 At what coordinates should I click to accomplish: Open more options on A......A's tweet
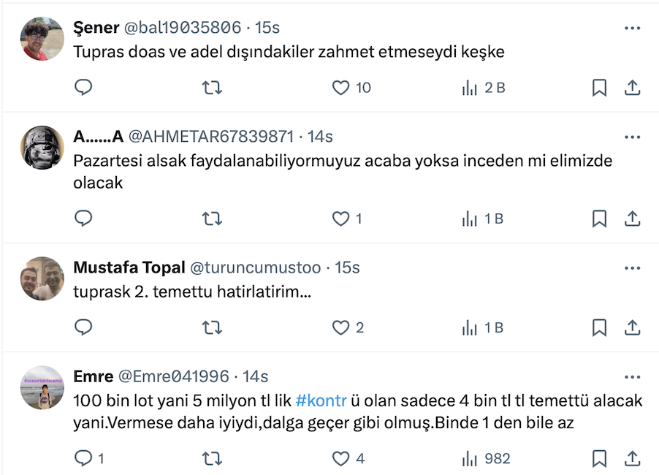[633, 137]
